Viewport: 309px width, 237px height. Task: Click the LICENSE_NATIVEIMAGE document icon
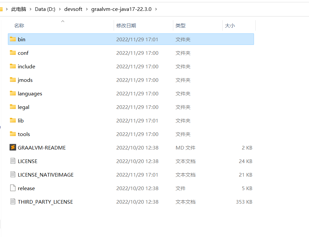13,174
